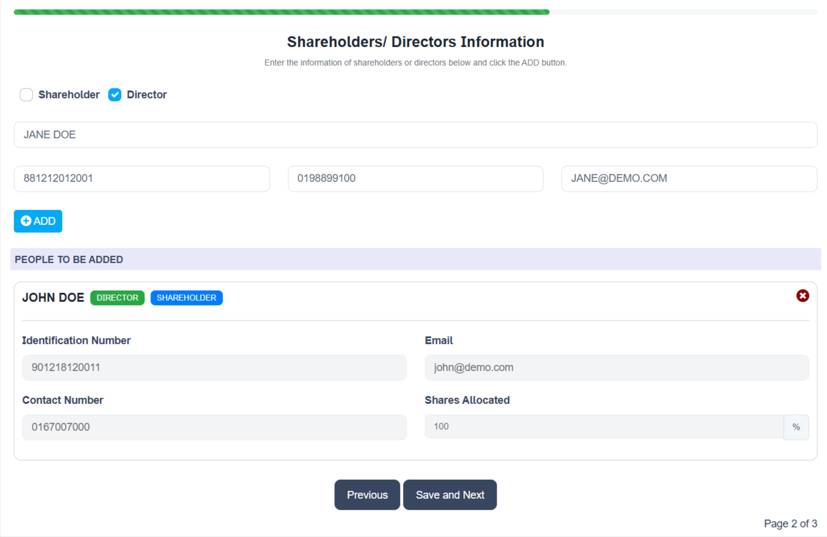
Task: Focus the ID field 881212012001
Action: [x=142, y=179]
